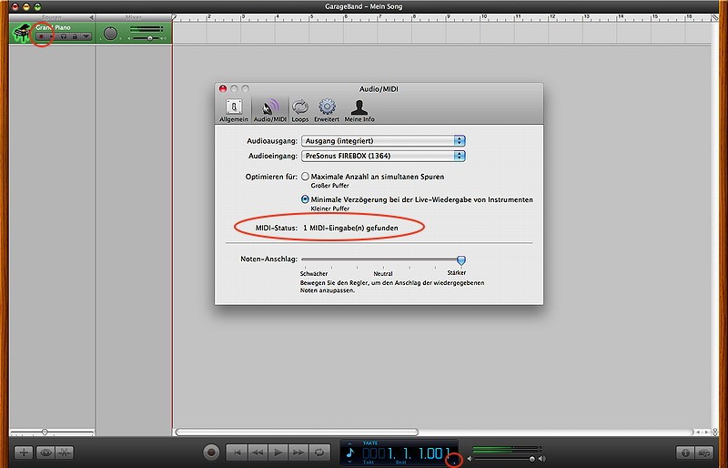
Task: Click the Mixer column header
Action: pos(134,17)
